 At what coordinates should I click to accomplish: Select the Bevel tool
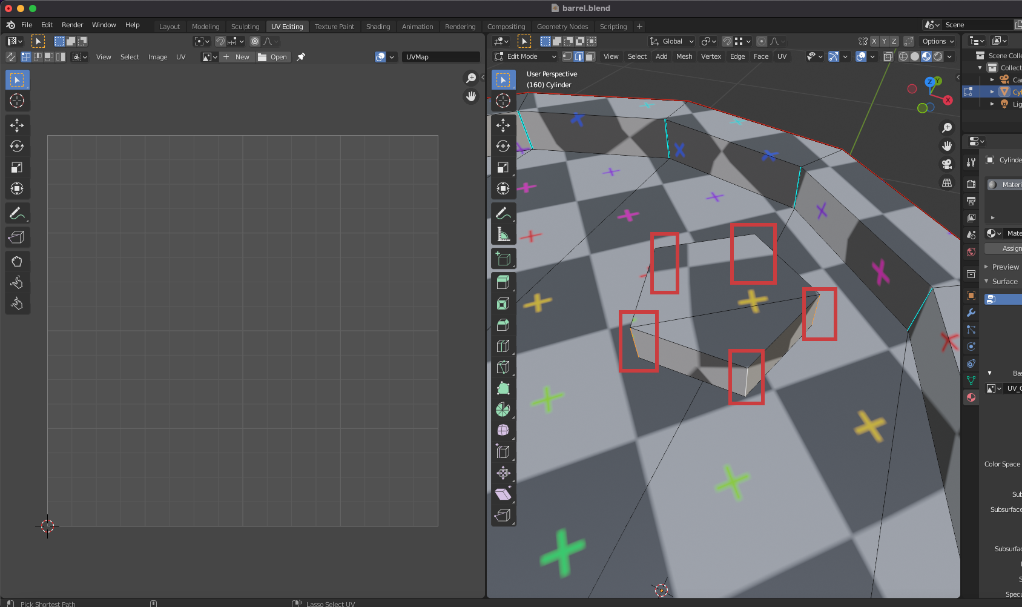(x=503, y=325)
